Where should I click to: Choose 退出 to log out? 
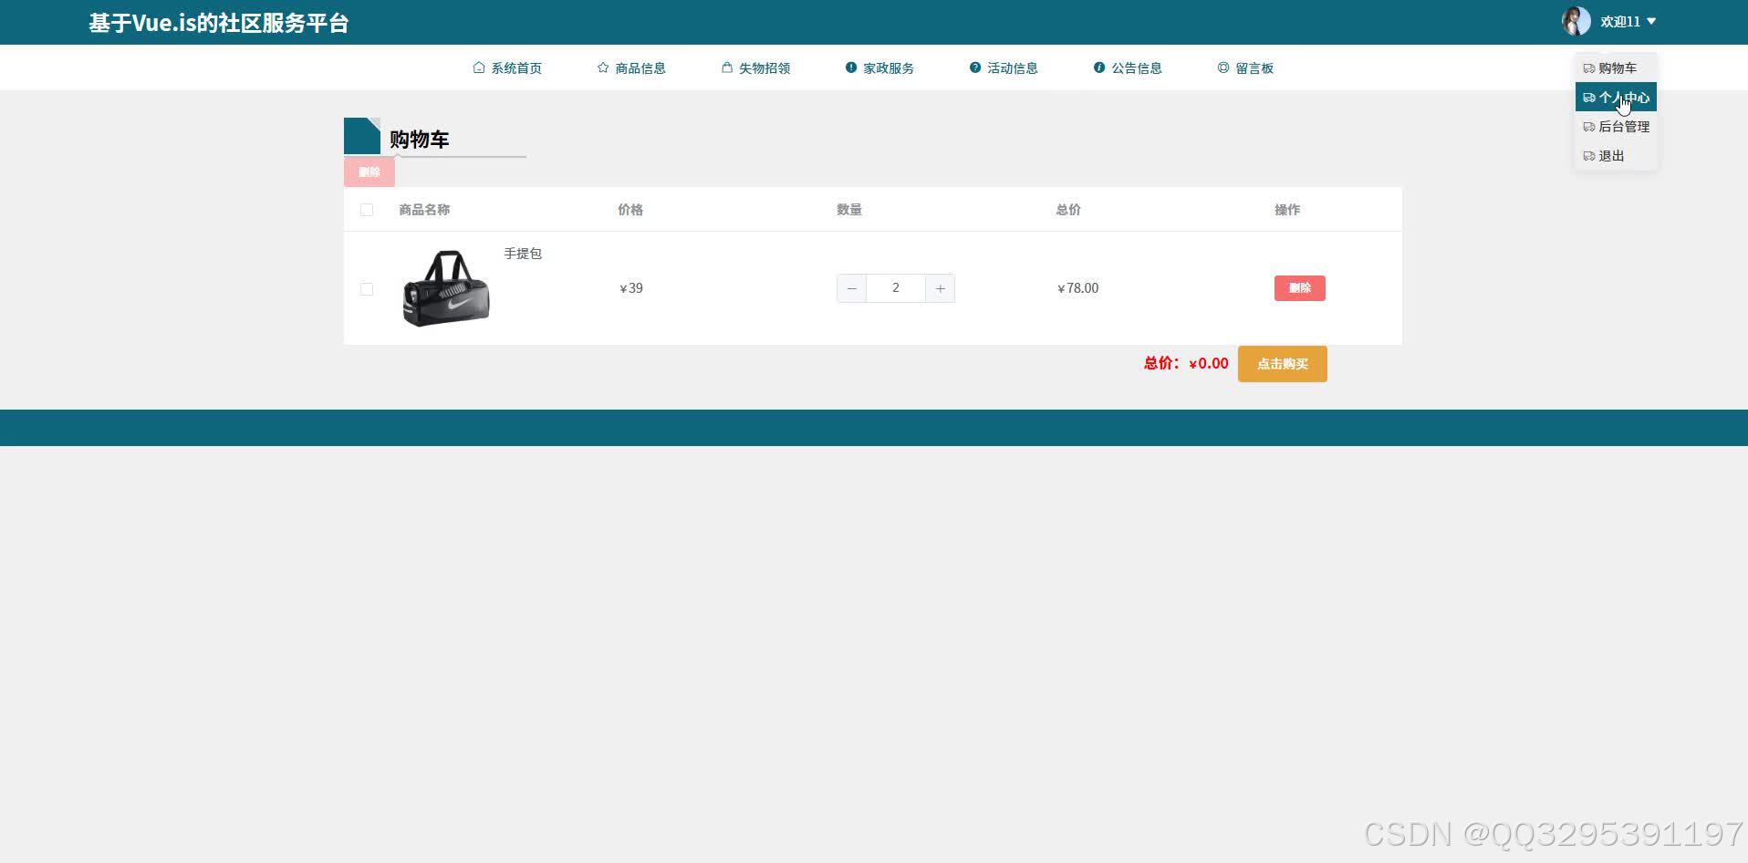(1616, 155)
